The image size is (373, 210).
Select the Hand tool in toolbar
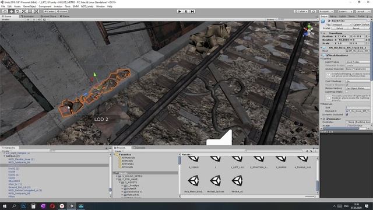pos(5,11)
